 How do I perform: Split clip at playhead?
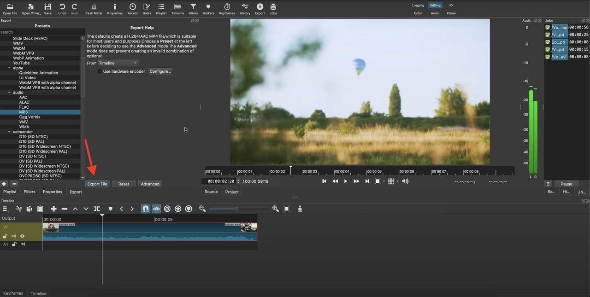97,209
